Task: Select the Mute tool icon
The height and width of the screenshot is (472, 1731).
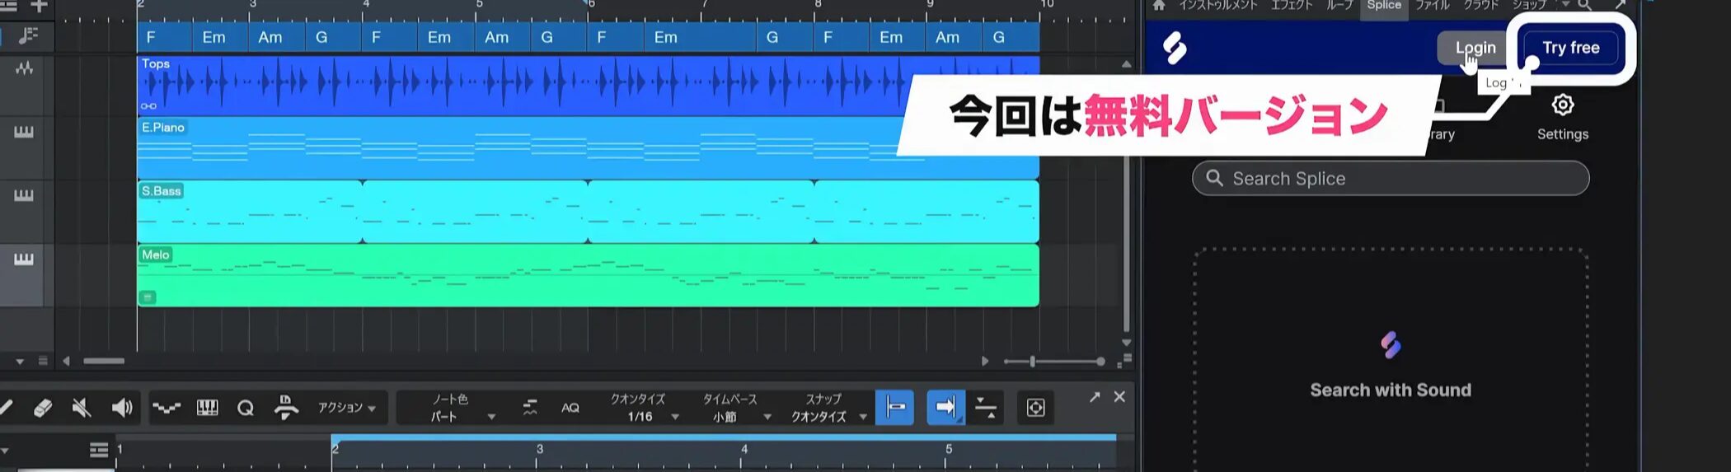Action: 82,408
